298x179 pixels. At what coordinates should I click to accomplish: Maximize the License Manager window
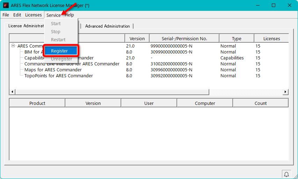(x=274, y=5)
